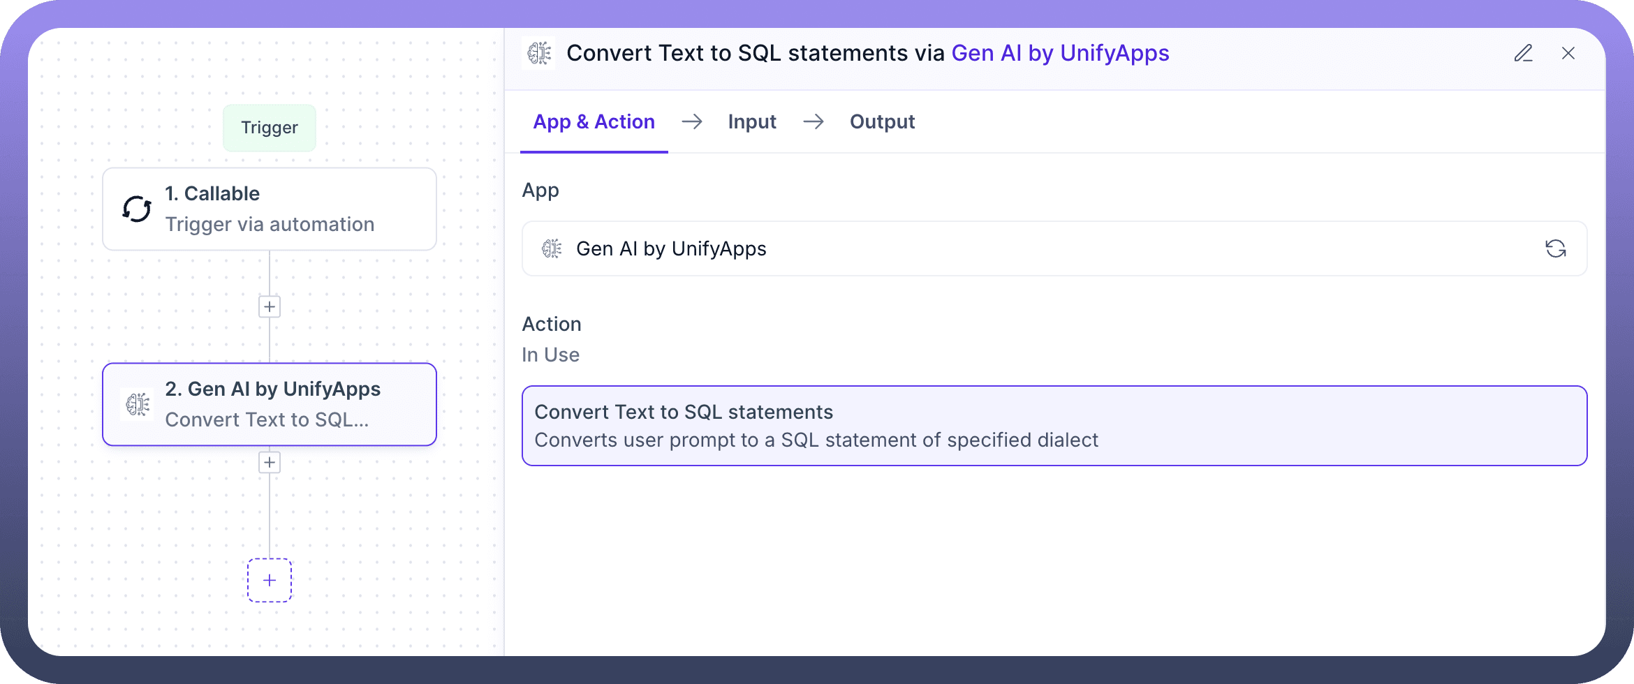Add a new step using the dashed plus box
The height and width of the screenshot is (684, 1634).
270,580
